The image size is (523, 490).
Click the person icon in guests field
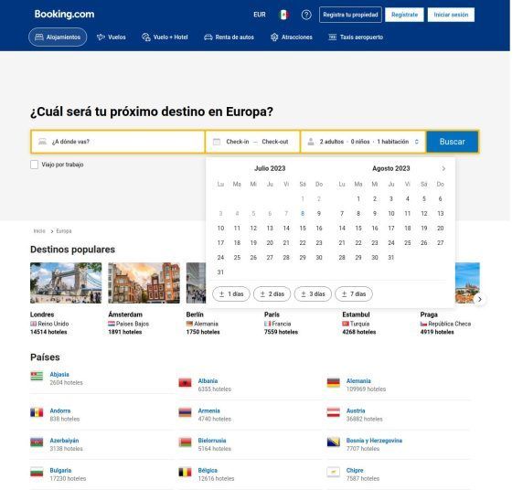[x=311, y=142]
